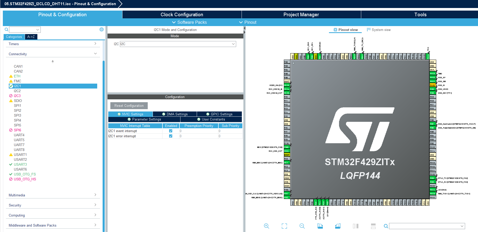478x232 pixels.
Task: Expand the Timers category
Action: [53, 44]
